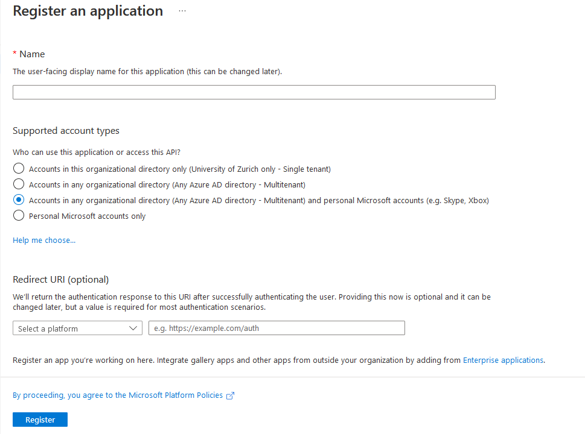Image resolution: width=585 pixels, height=434 pixels.
Task: Open the ellipsis menu beside the page title
Action: (182, 11)
